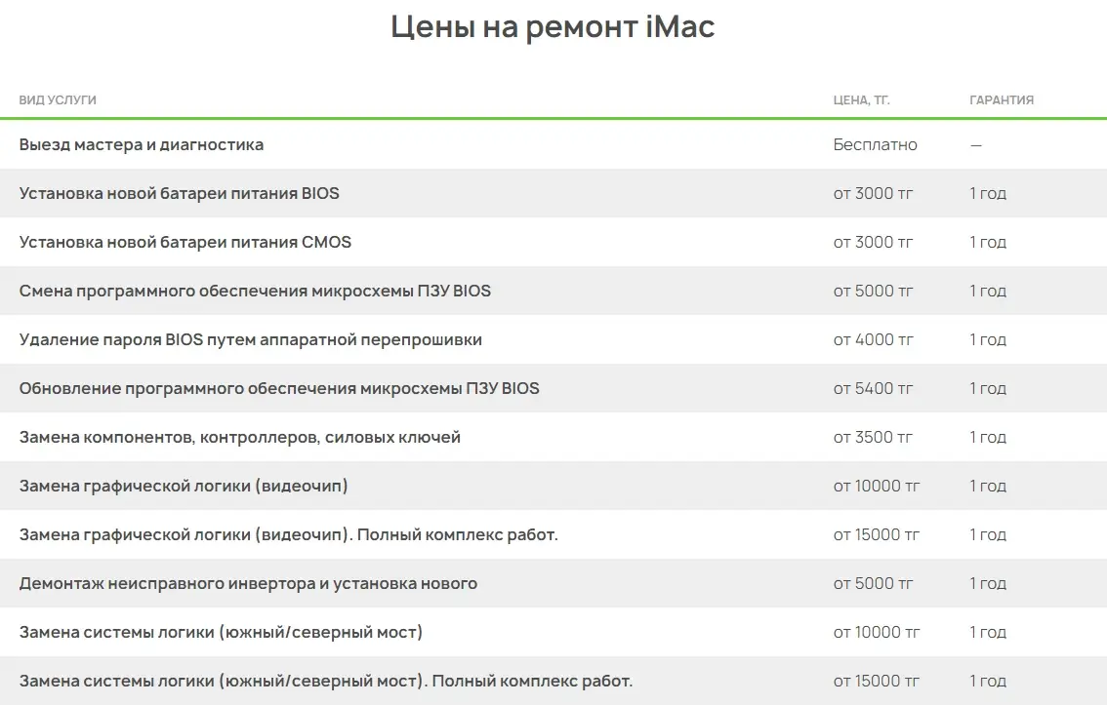Select "Установка новой батареи питания CMOS" service

click(185, 243)
